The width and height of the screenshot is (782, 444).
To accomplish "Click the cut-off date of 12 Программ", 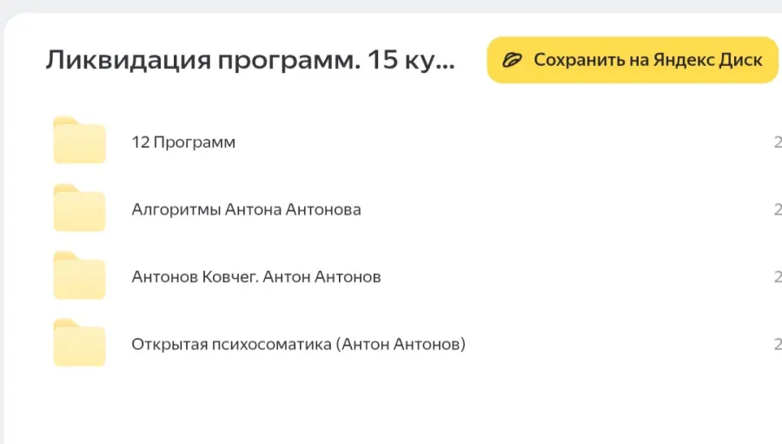I will coord(777,142).
